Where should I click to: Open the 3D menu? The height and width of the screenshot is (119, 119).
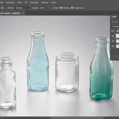26,2
